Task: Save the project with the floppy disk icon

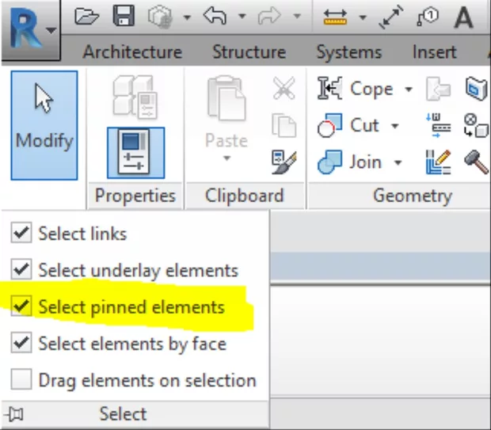Action: 124,15
